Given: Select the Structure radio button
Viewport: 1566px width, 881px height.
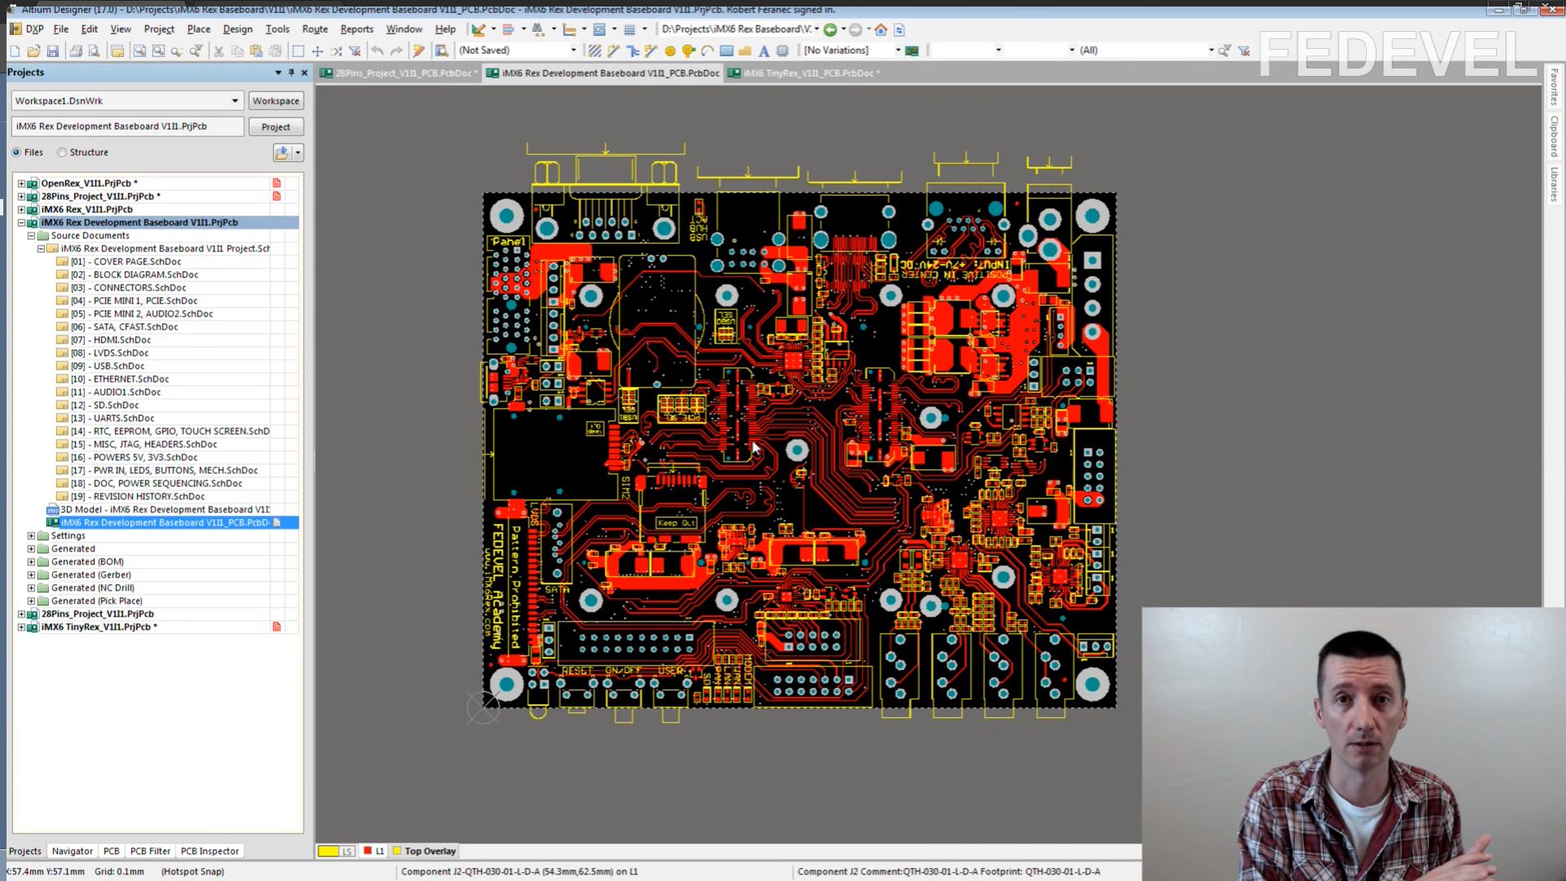Looking at the screenshot, I should pos(62,153).
